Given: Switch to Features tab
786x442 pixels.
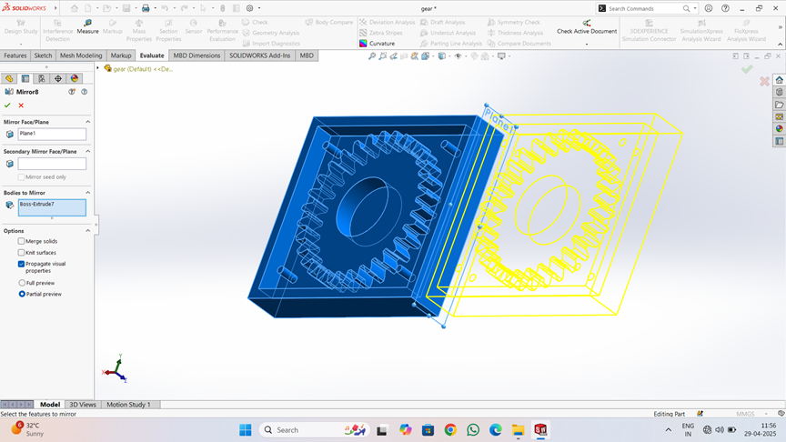Looking at the screenshot, I should [15, 55].
